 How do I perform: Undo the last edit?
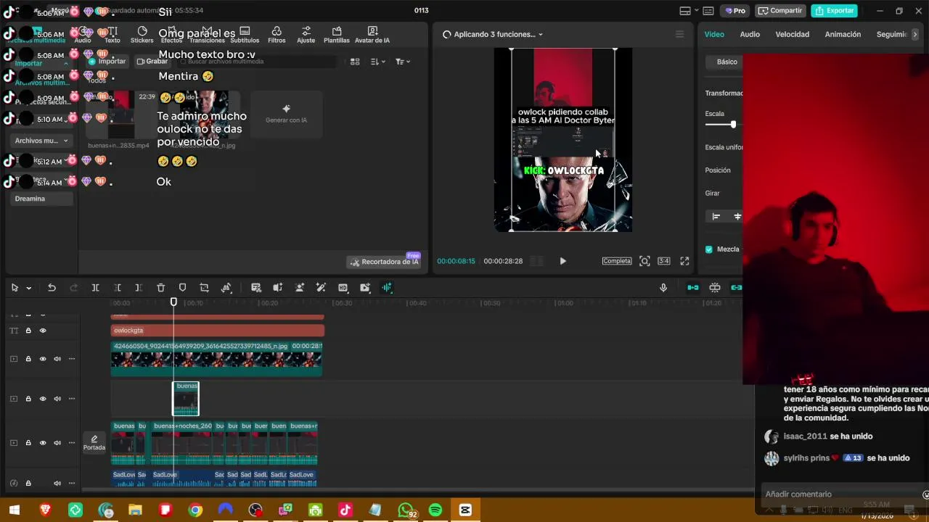(52, 288)
